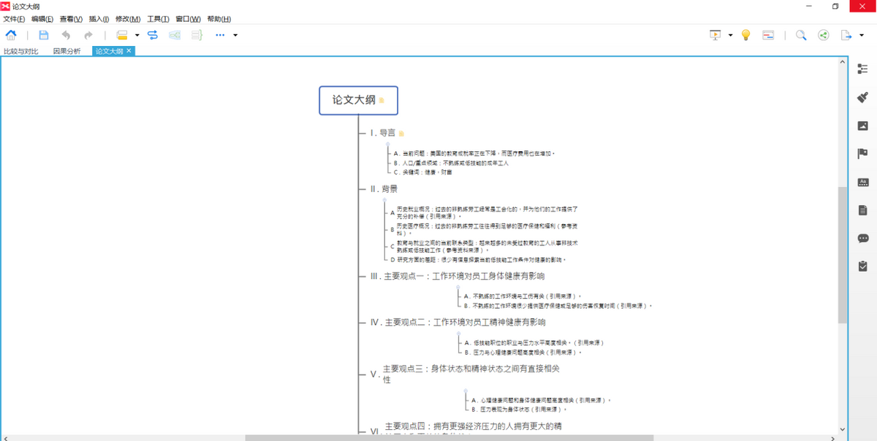Open the home / new map screen
877x441 pixels.
point(11,34)
